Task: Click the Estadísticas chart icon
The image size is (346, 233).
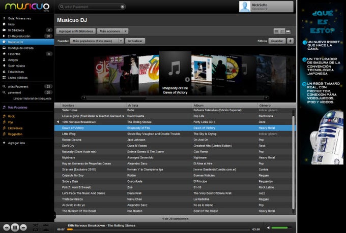Action: [x=4, y=72]
